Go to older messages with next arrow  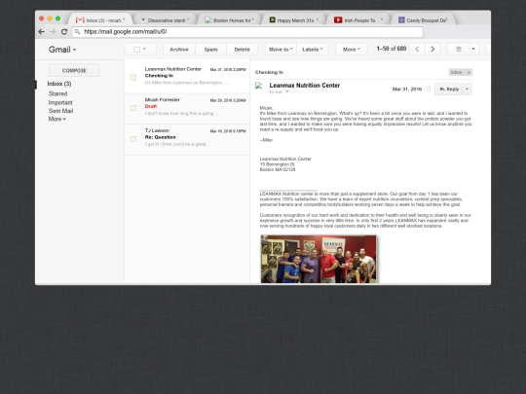tap(432, 50)
